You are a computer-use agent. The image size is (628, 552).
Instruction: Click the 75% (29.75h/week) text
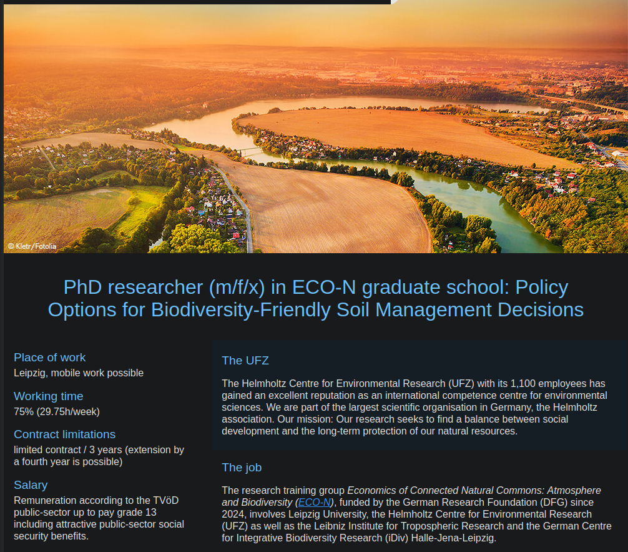tap(57, 411)
